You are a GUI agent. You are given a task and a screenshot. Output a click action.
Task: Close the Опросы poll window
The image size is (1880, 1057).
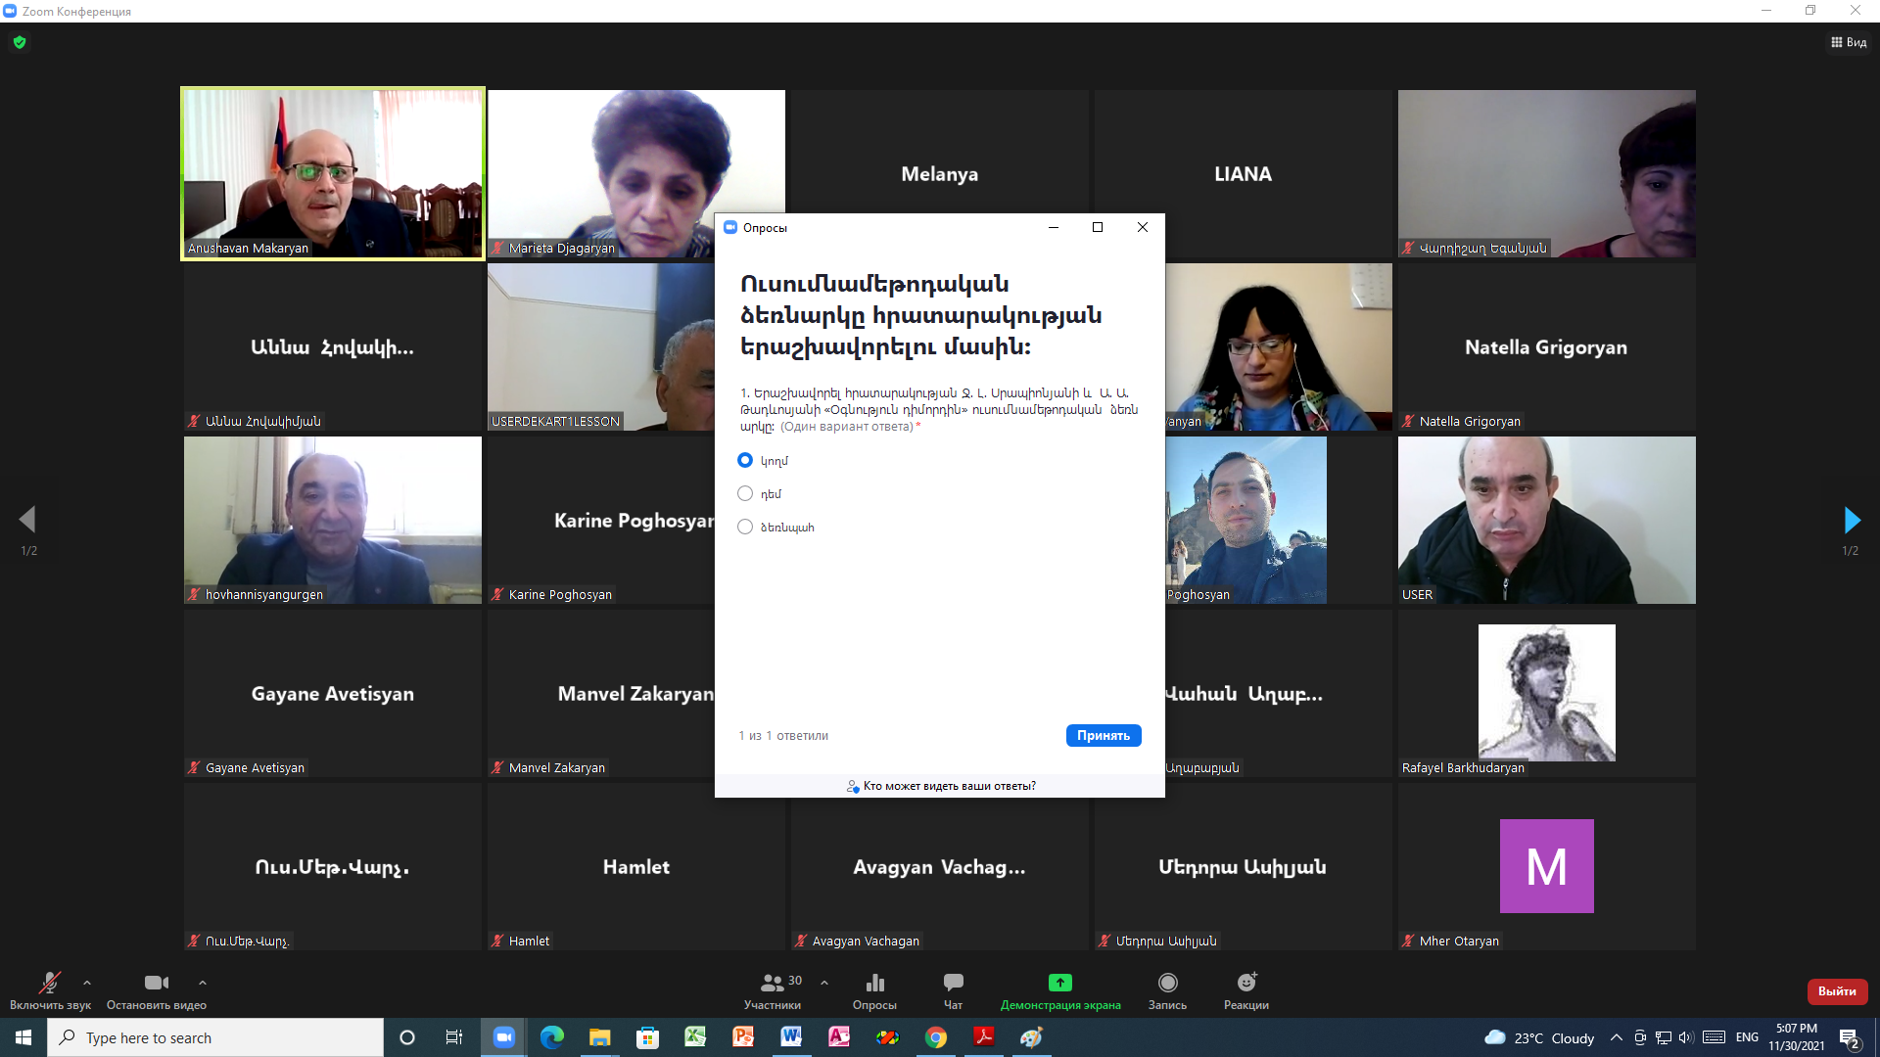[x=1143, y=227]
